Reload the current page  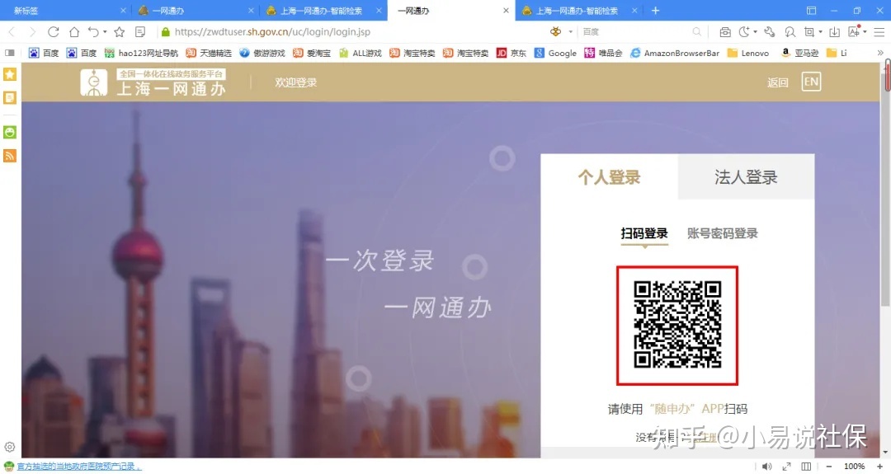(54, 32)
